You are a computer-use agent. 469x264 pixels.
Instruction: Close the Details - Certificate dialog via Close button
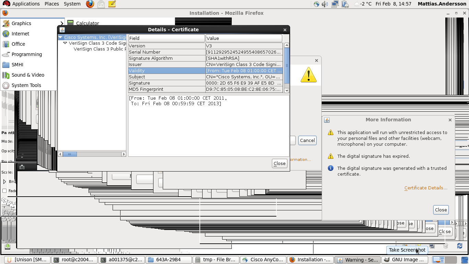pyautogui.click(x=279, y=163)
